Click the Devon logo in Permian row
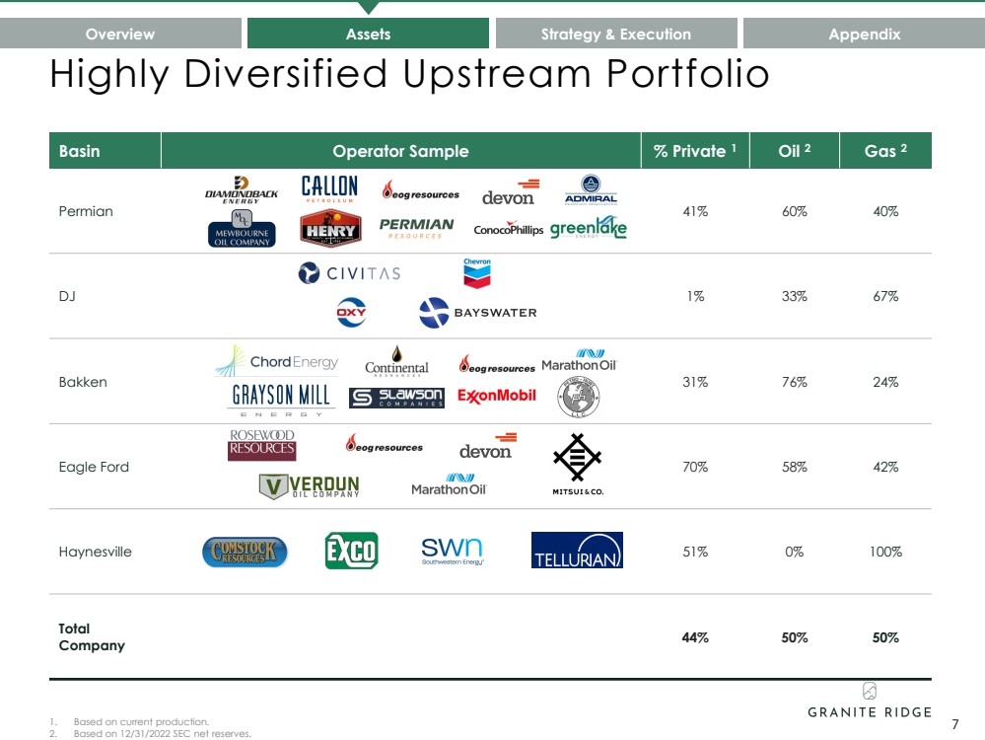The width and height of the screenshot is (985, 740). 511,192
